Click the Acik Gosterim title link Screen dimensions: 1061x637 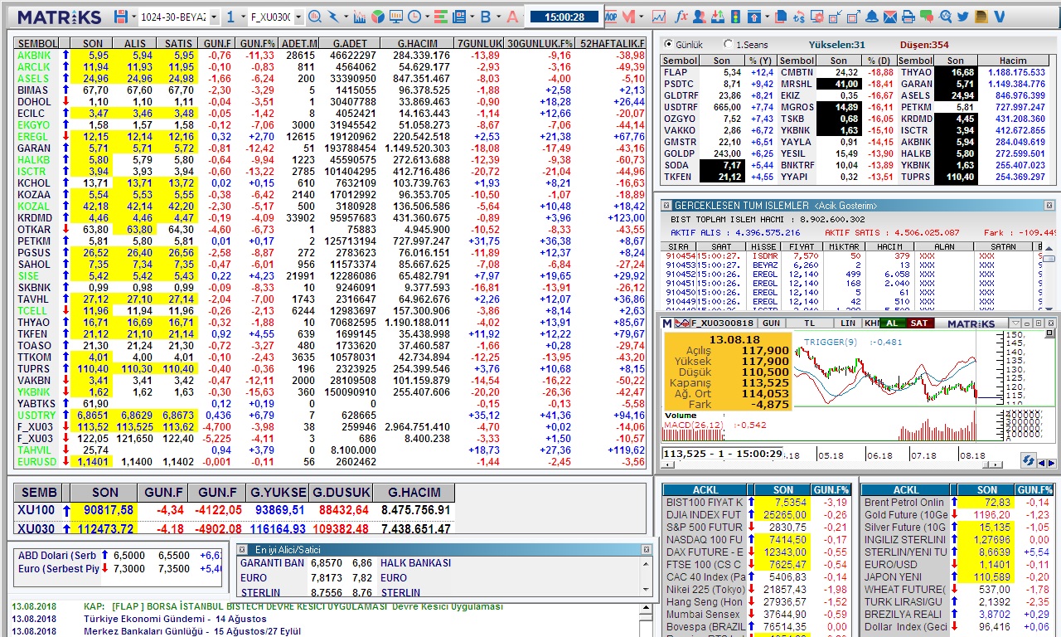click(x=836, y=206)
